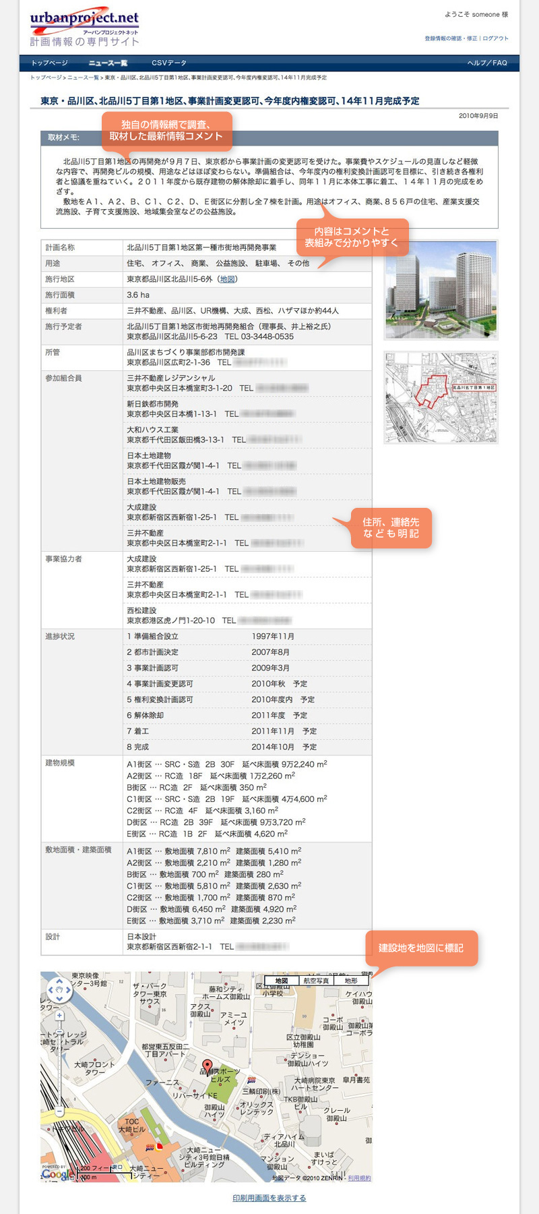The height and width of the screenshot is (1214, 539).
Task: Zoom in with the map plus button
Action: 59,1015
